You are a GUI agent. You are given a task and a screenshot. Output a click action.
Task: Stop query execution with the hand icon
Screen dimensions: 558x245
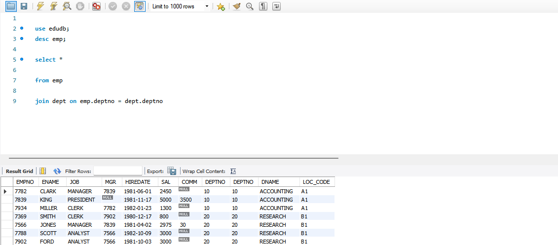click(x=80, y=6)
